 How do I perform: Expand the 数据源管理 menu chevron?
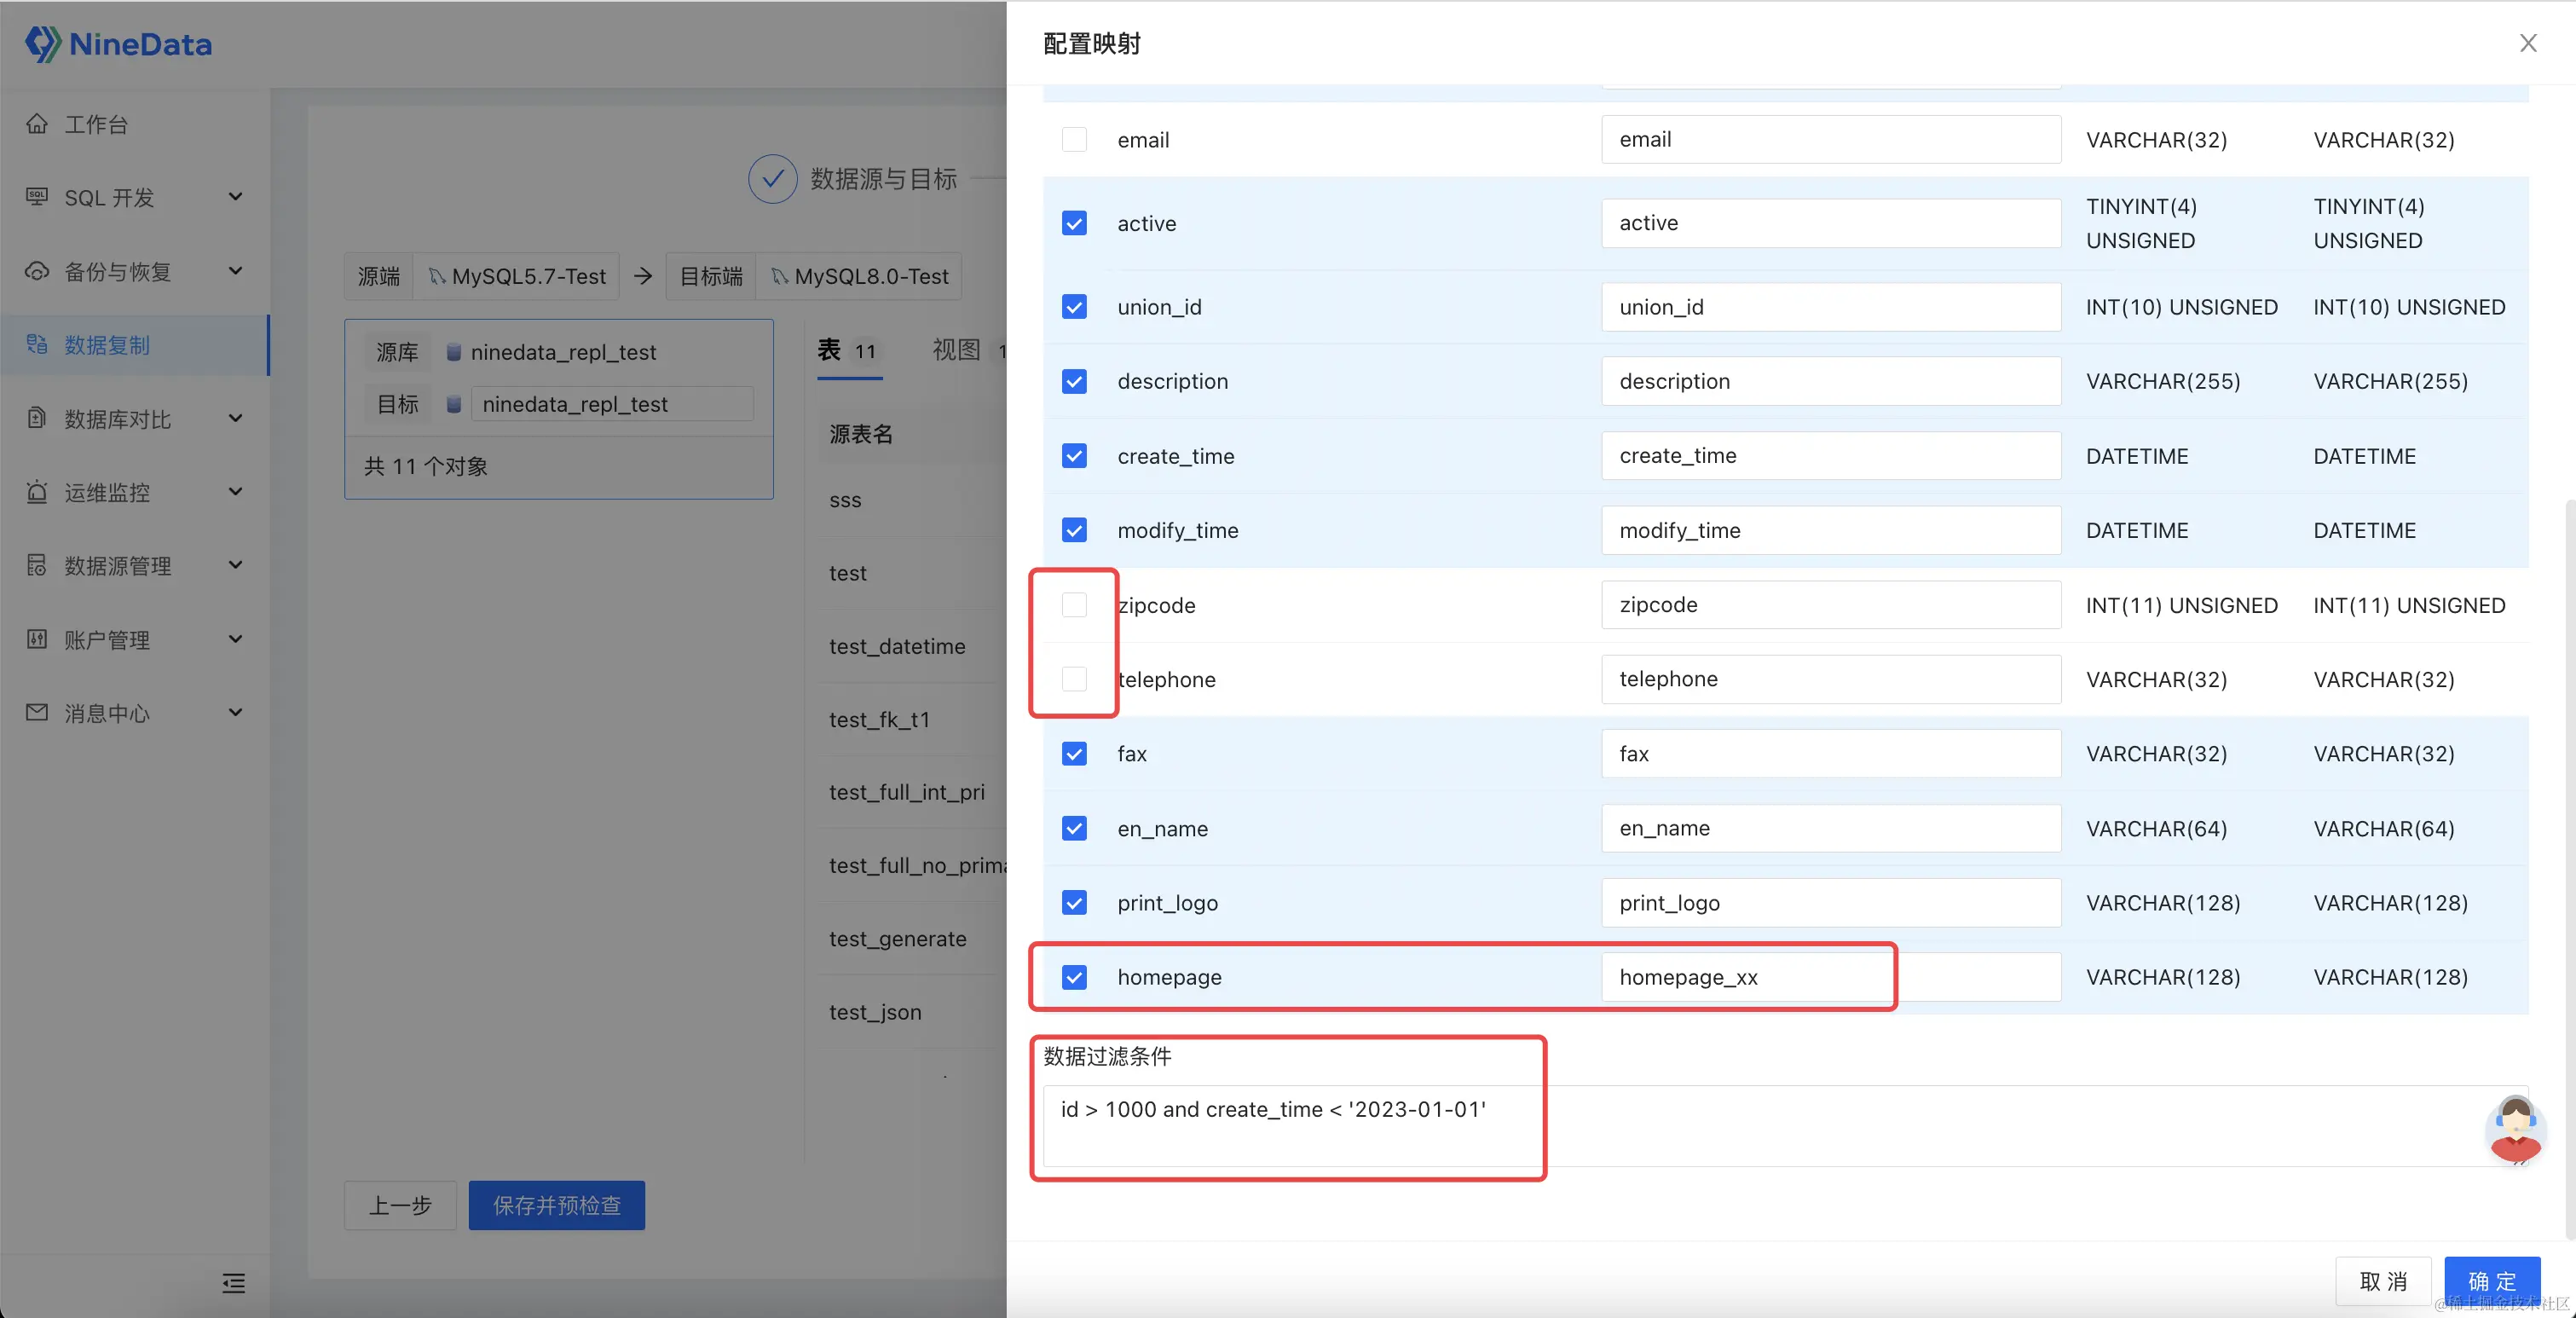tap(236, 565)
